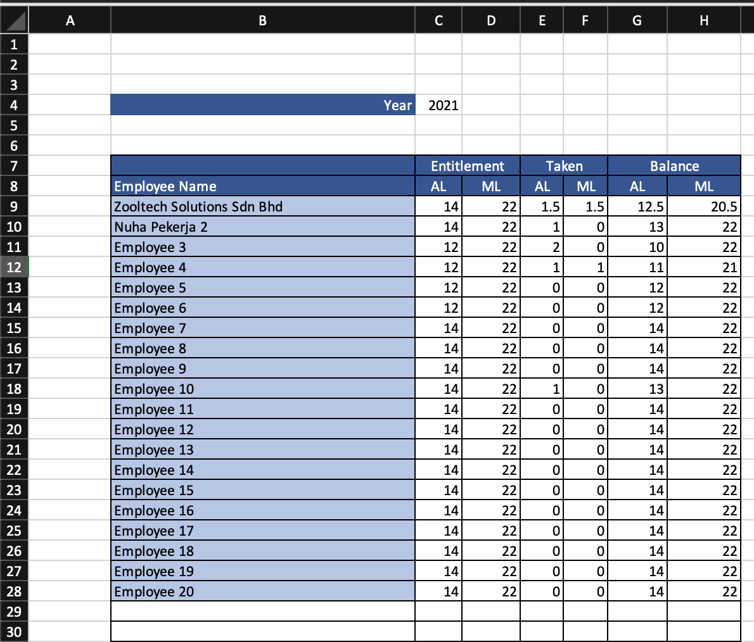
Task: Select the Employee 15 name cell
Action: 262,489
